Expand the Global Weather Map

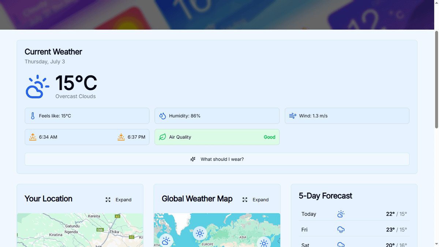tap(256, 200)
